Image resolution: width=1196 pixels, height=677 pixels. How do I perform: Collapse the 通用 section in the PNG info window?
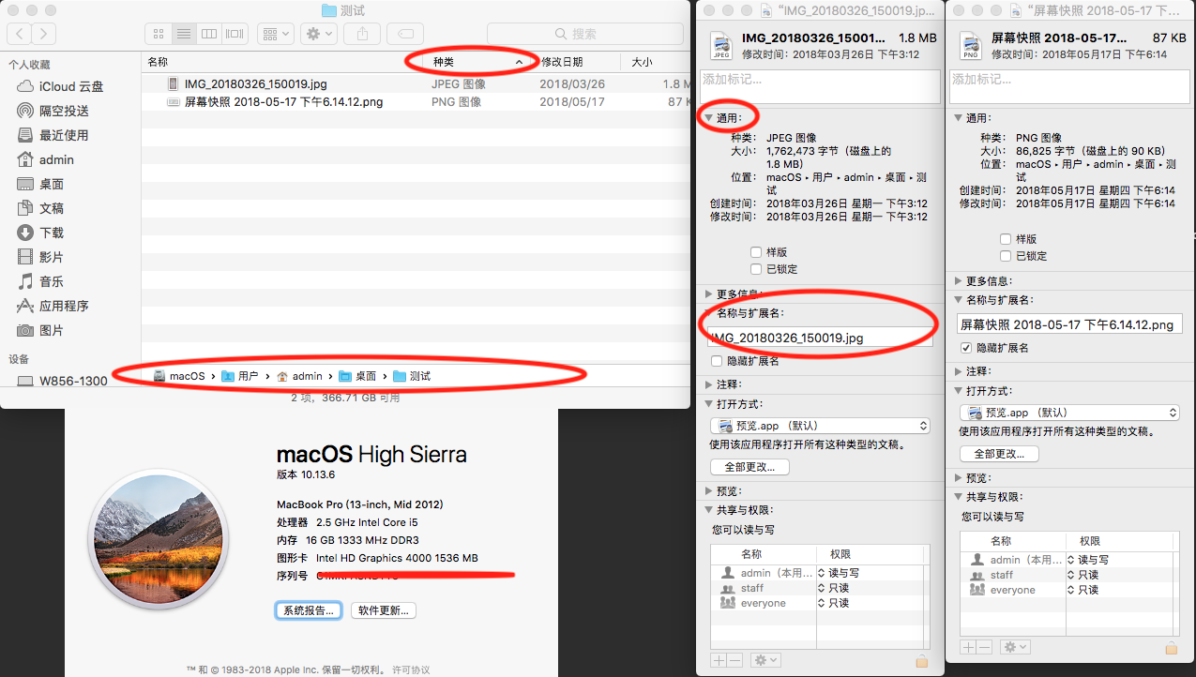(x=958, y=118)
